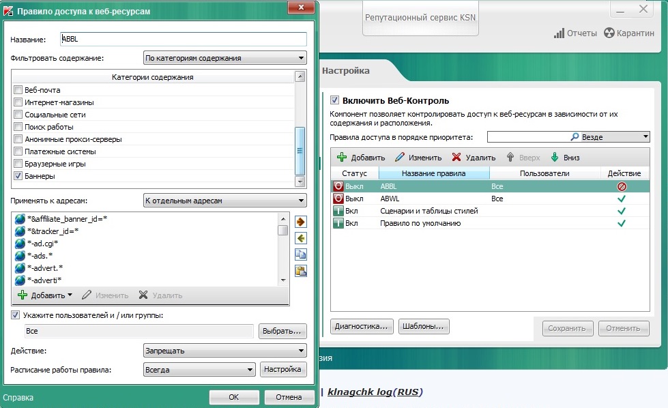Image resolution: width=668 pixels, height=408 pixels.
Task: Check the Браузерные игры category
Action: click(18, 164)
